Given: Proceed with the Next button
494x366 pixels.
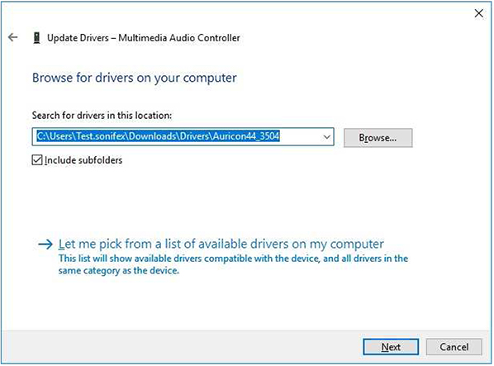Looking at the screenshot, I should pyautogui.click(x=391, y=347).
